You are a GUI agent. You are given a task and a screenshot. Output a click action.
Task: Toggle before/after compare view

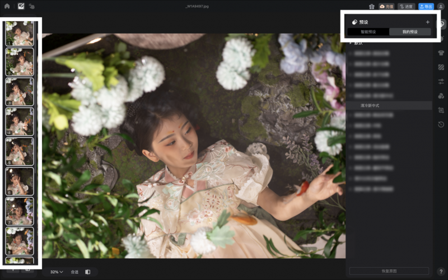coord(88,272)
